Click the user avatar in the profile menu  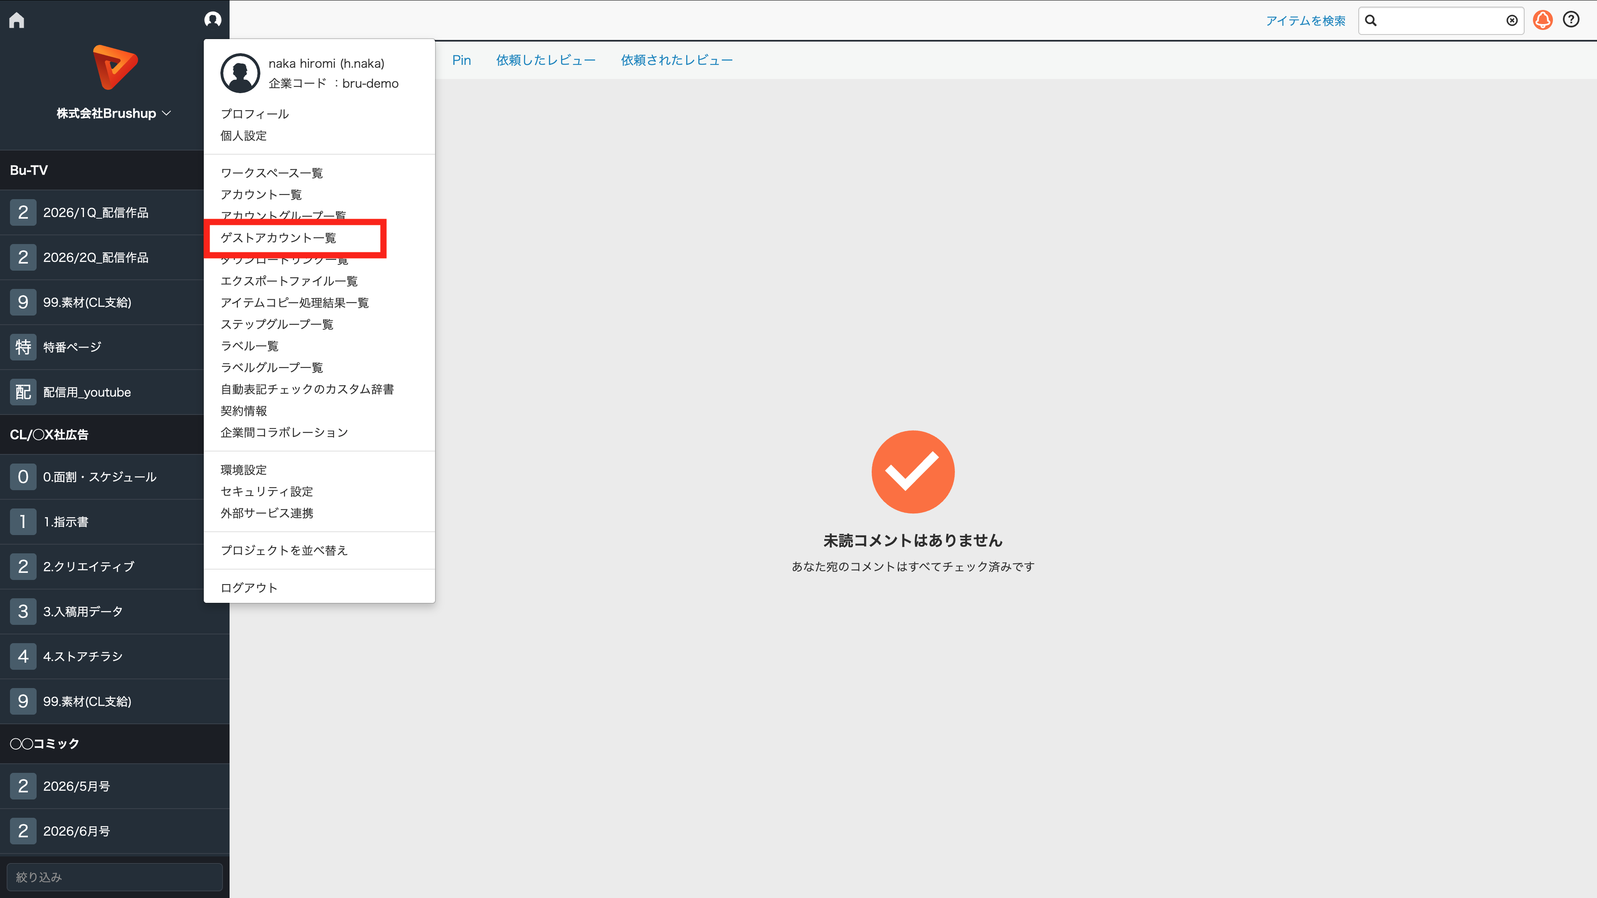(x=240, y=73)
